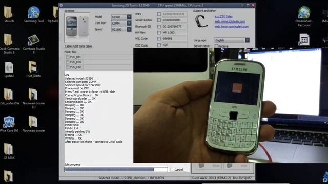The width and height of the screenshot is (328, 184).
Task: Click the Samsung 2G Tool title icon
Action: (x=61, y=5)
